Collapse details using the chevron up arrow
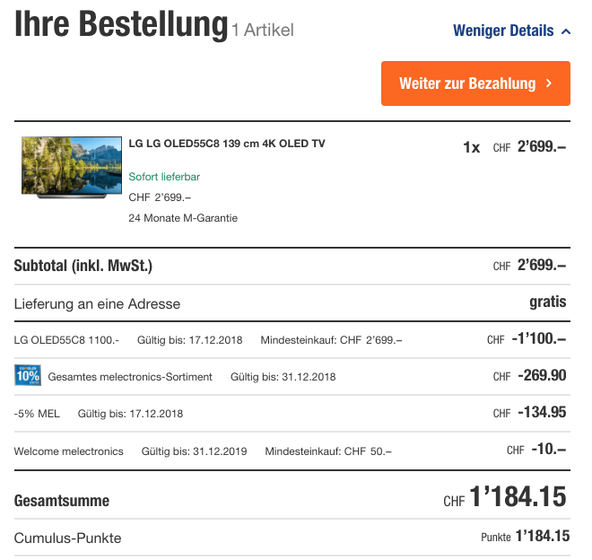Screen dimensions: 592x560 pos(565,31)
